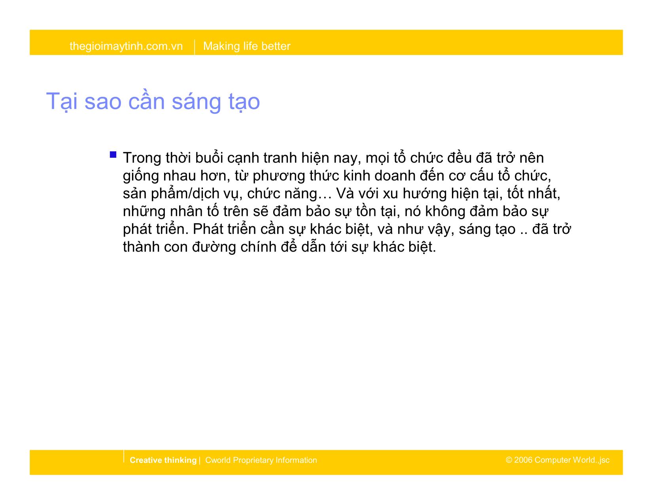Screen dimensions: 652x504
Task: Click the '© 2006 Computer World..jsc' copyright
Action: [558, 460]
